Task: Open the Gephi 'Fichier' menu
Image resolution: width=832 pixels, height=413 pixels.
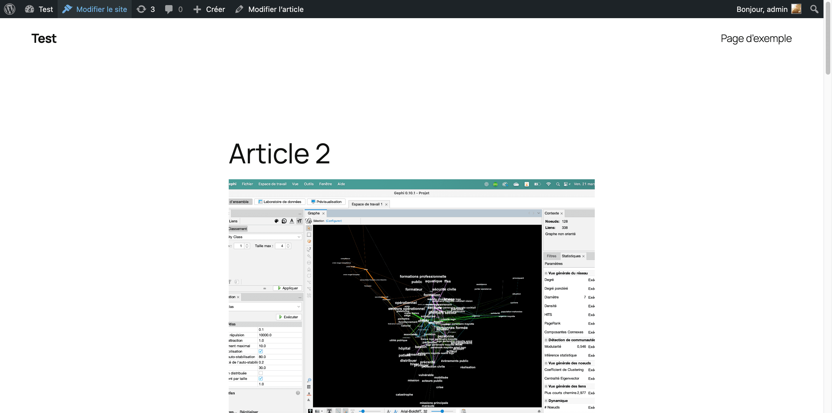Action: click(x=247, y=184)
